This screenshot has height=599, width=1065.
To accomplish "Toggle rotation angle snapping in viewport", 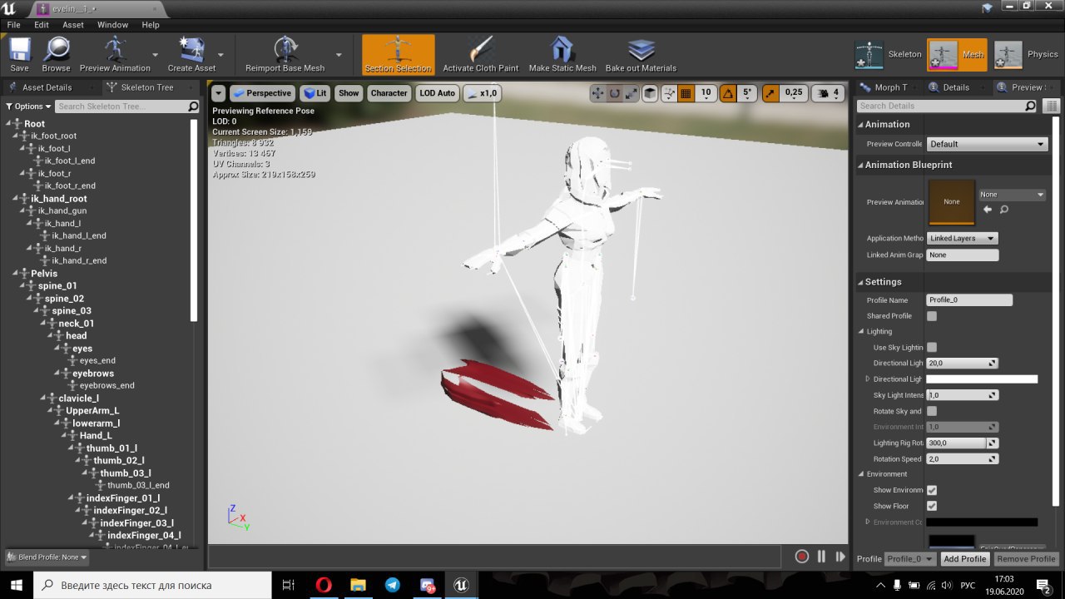I will tap(727, 93).
